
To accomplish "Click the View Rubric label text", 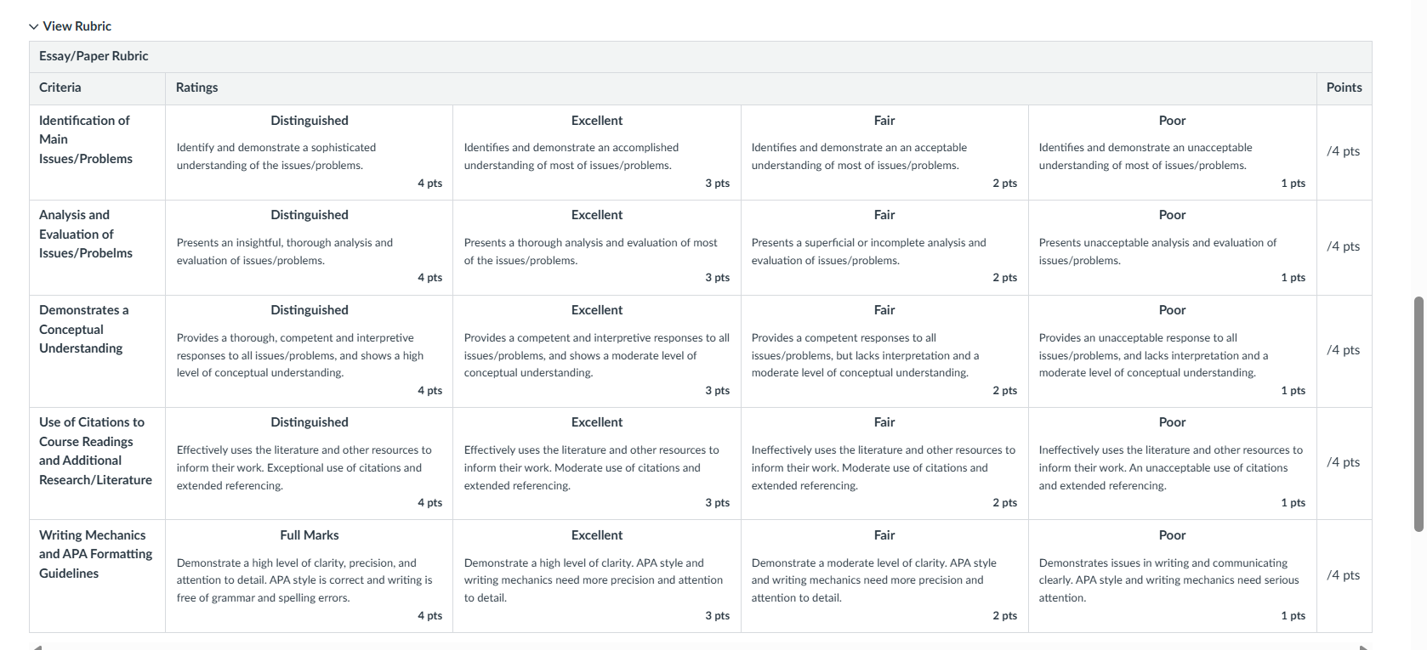I will 77,26.
